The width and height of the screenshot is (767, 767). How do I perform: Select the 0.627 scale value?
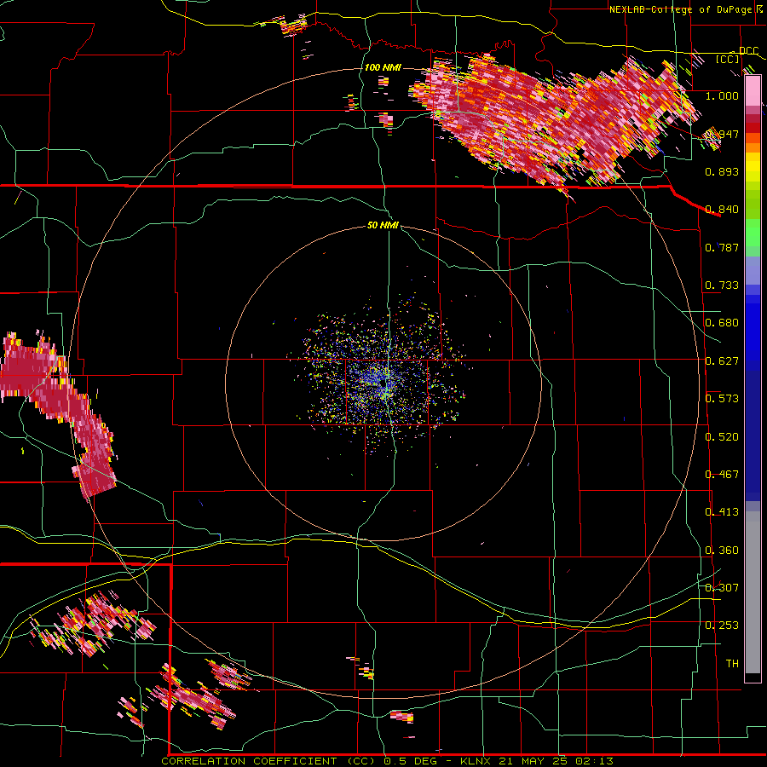[x=722, y=361]
